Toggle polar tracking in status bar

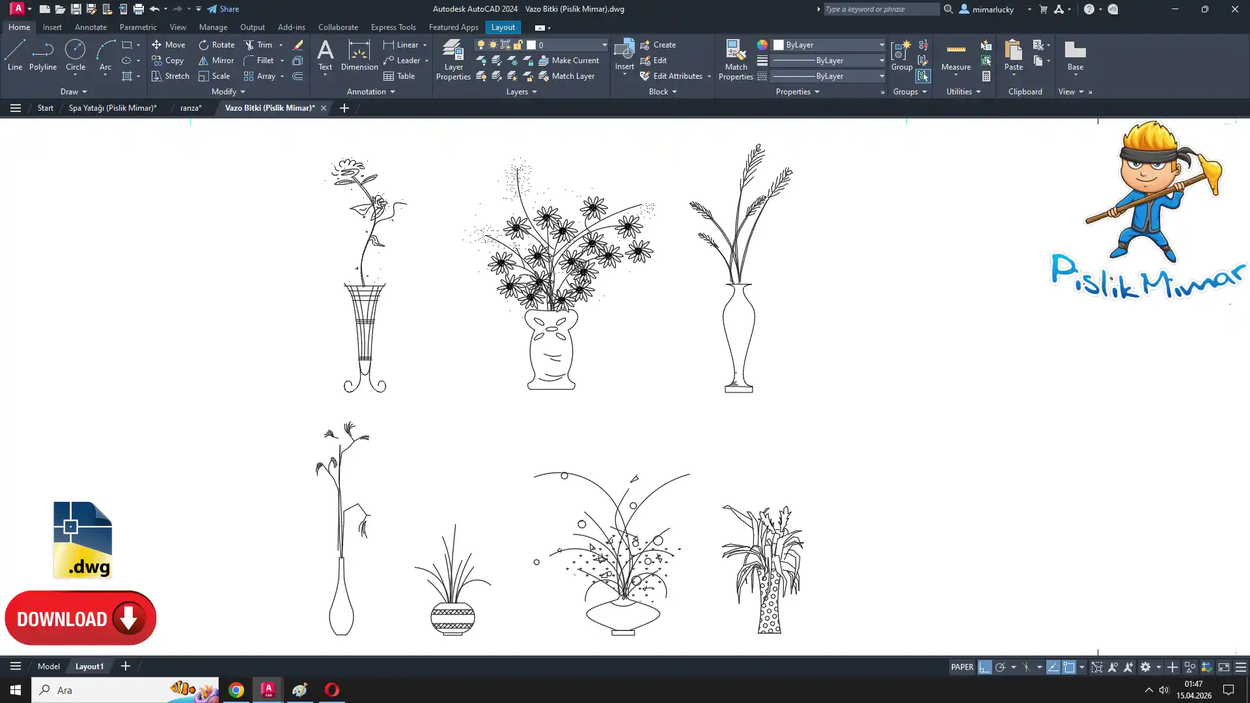pos(1001,667)
